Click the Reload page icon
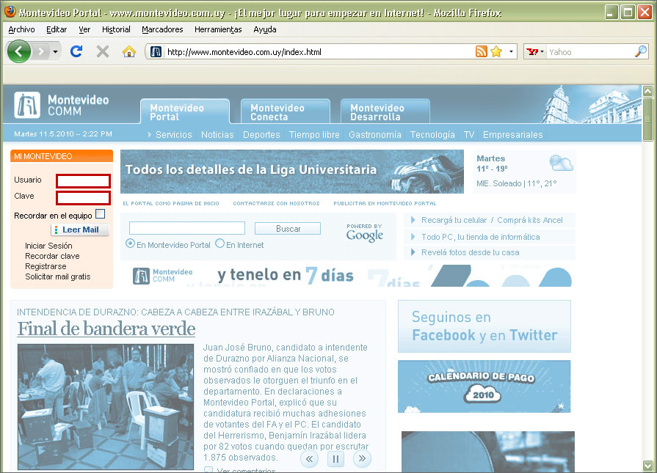 76,52
